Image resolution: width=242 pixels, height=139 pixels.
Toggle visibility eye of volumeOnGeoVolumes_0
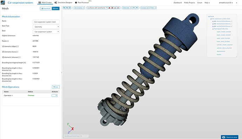pyautogui.click(x=215, y=26)
